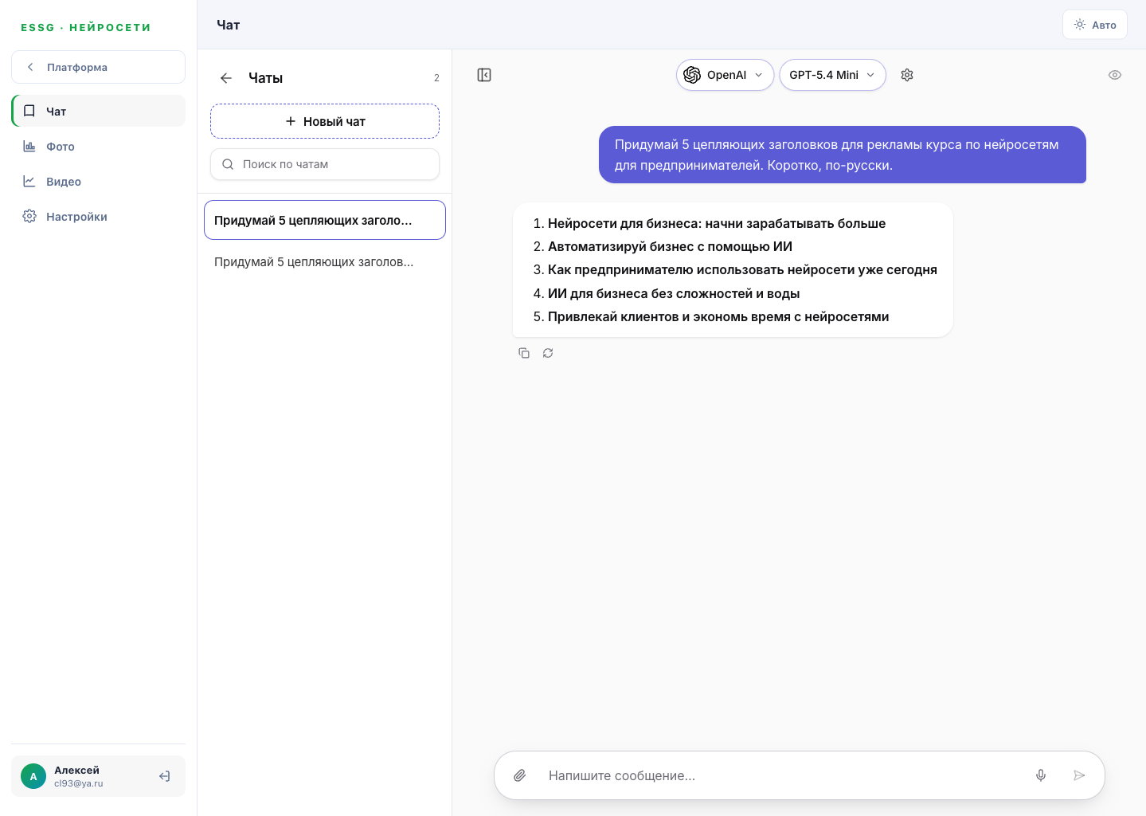The height and width of the screenshot is (816, 1146).
Task: Log out using the exit icon
Action: pyautogui.click(x=165, y=776)
